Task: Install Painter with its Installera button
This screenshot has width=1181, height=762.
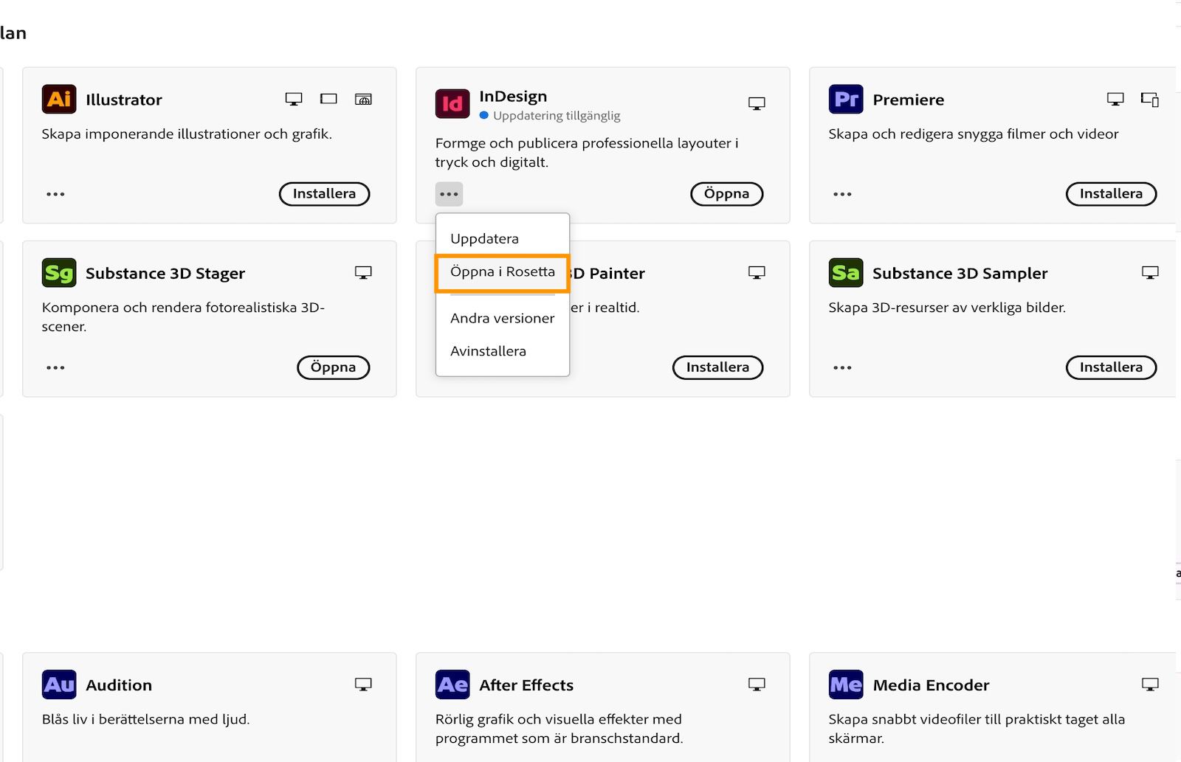Action: [x=717, y=367]
